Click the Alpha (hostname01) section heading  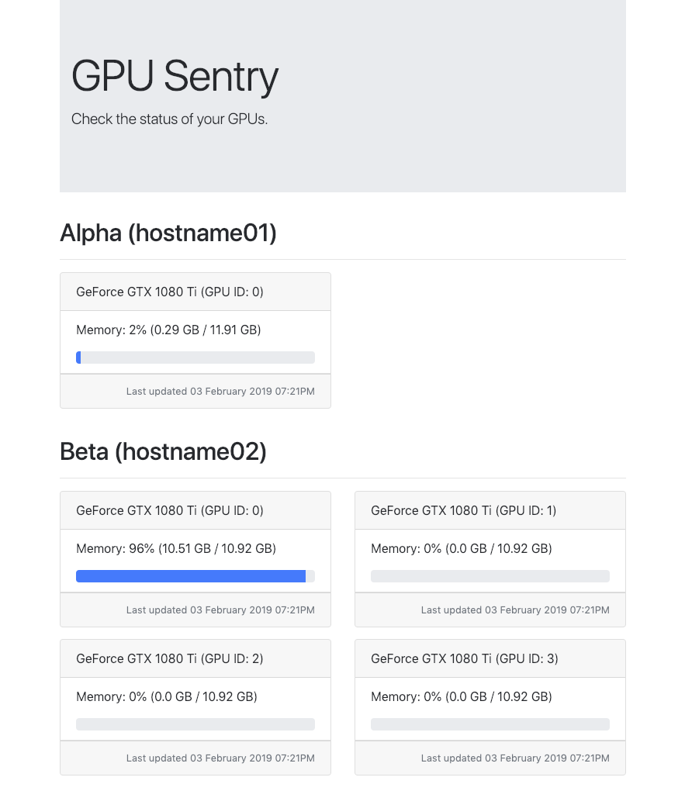coord(168,233)
